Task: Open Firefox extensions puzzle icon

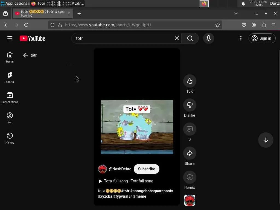Action: [x=264, y=25]
